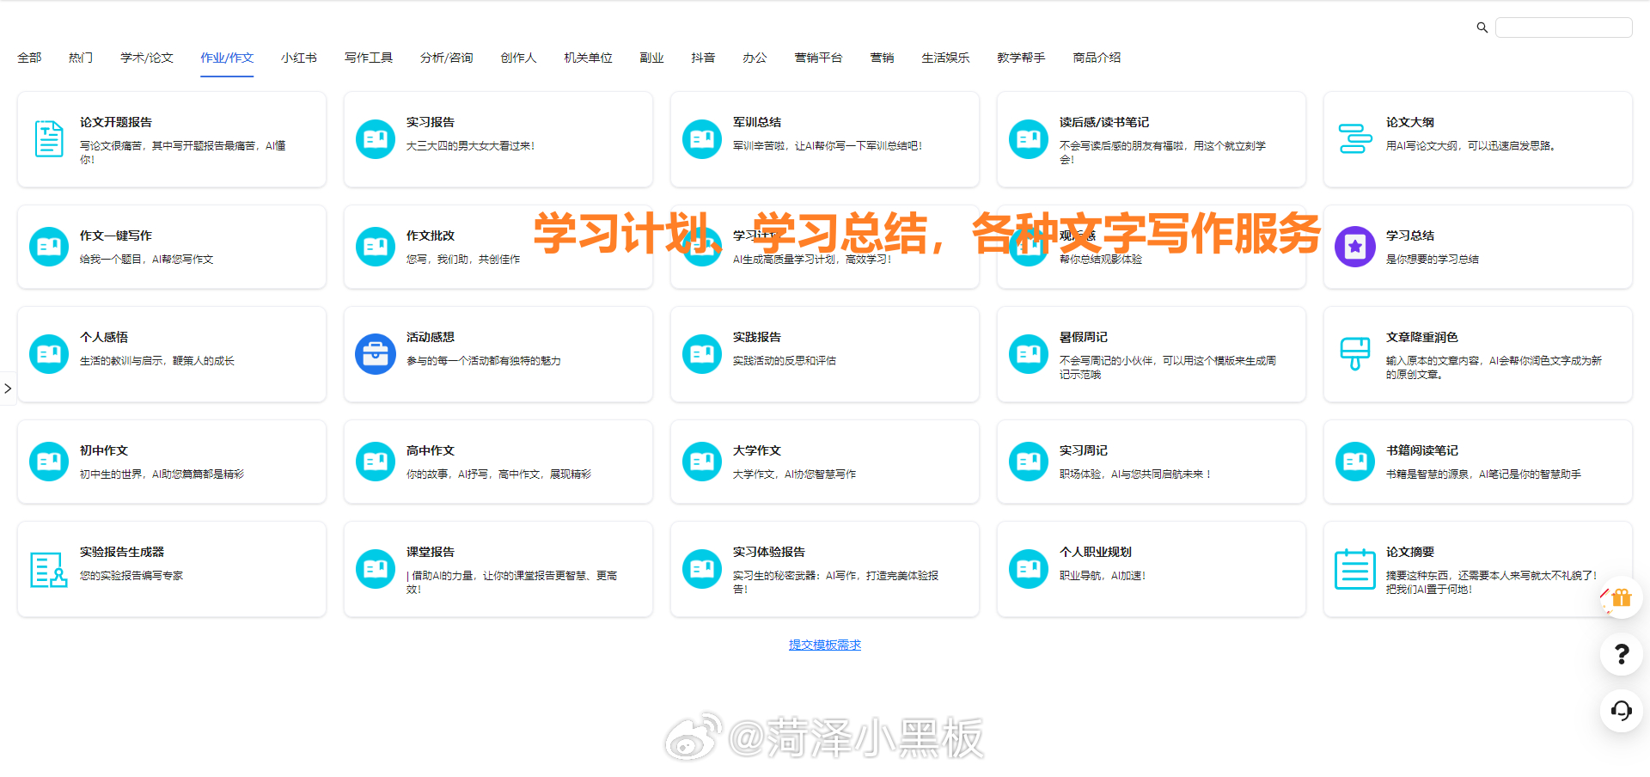The image size is (1650, 777).
Task: Switch to the 全部 tab
Action: [x=29, y=58]
